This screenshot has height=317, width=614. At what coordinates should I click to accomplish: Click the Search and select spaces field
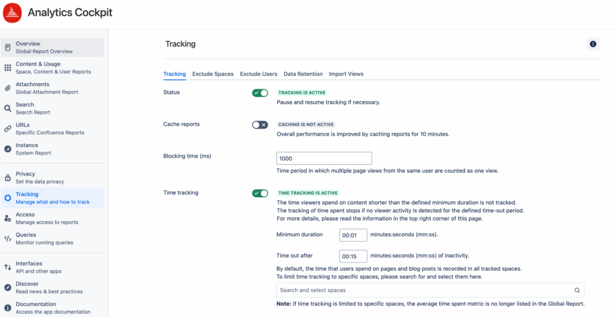pyautogui.click(x=431, y=291)
